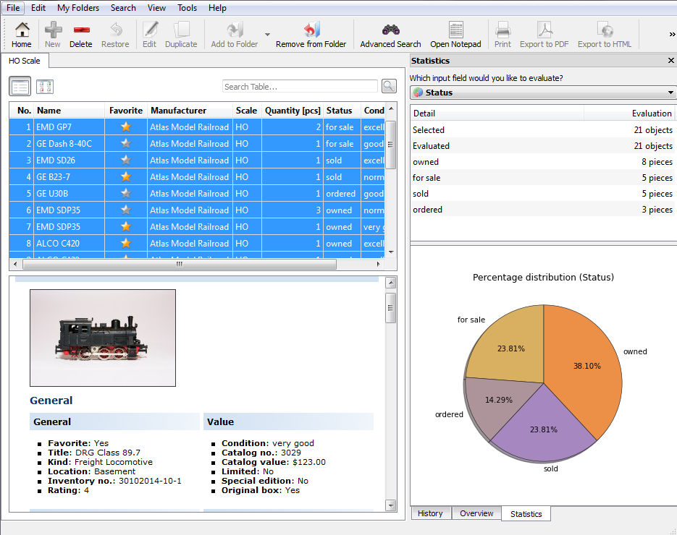
Task: Select the HO Scale tab
Action: pyautogui.click(x=25, y=61)
